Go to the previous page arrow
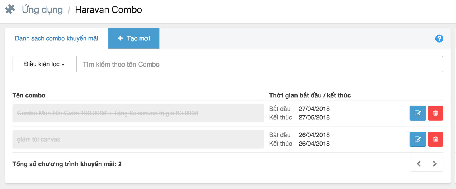This screenshot has width=456, height=189. [x=419, y=164]
